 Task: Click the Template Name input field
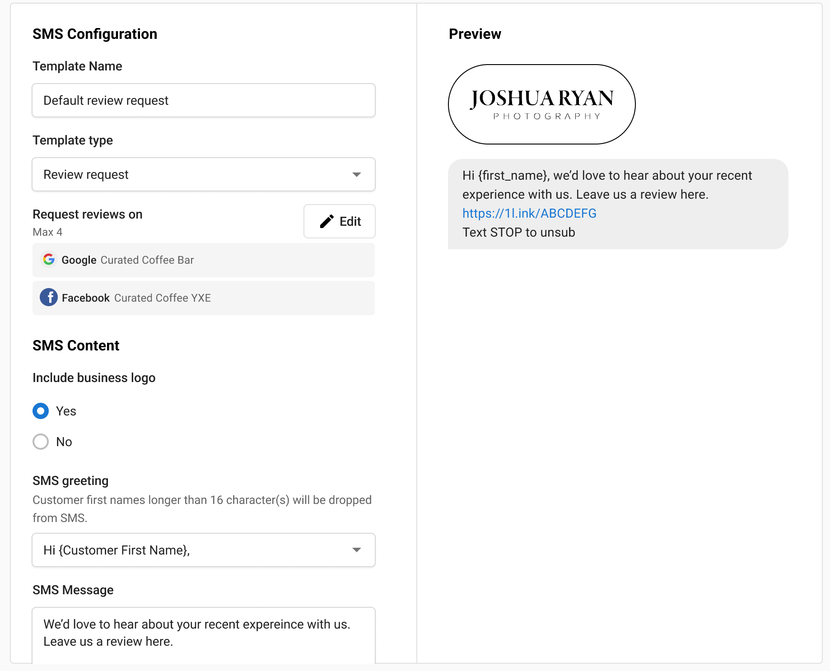pyautogui.click(x=203, y=100)
